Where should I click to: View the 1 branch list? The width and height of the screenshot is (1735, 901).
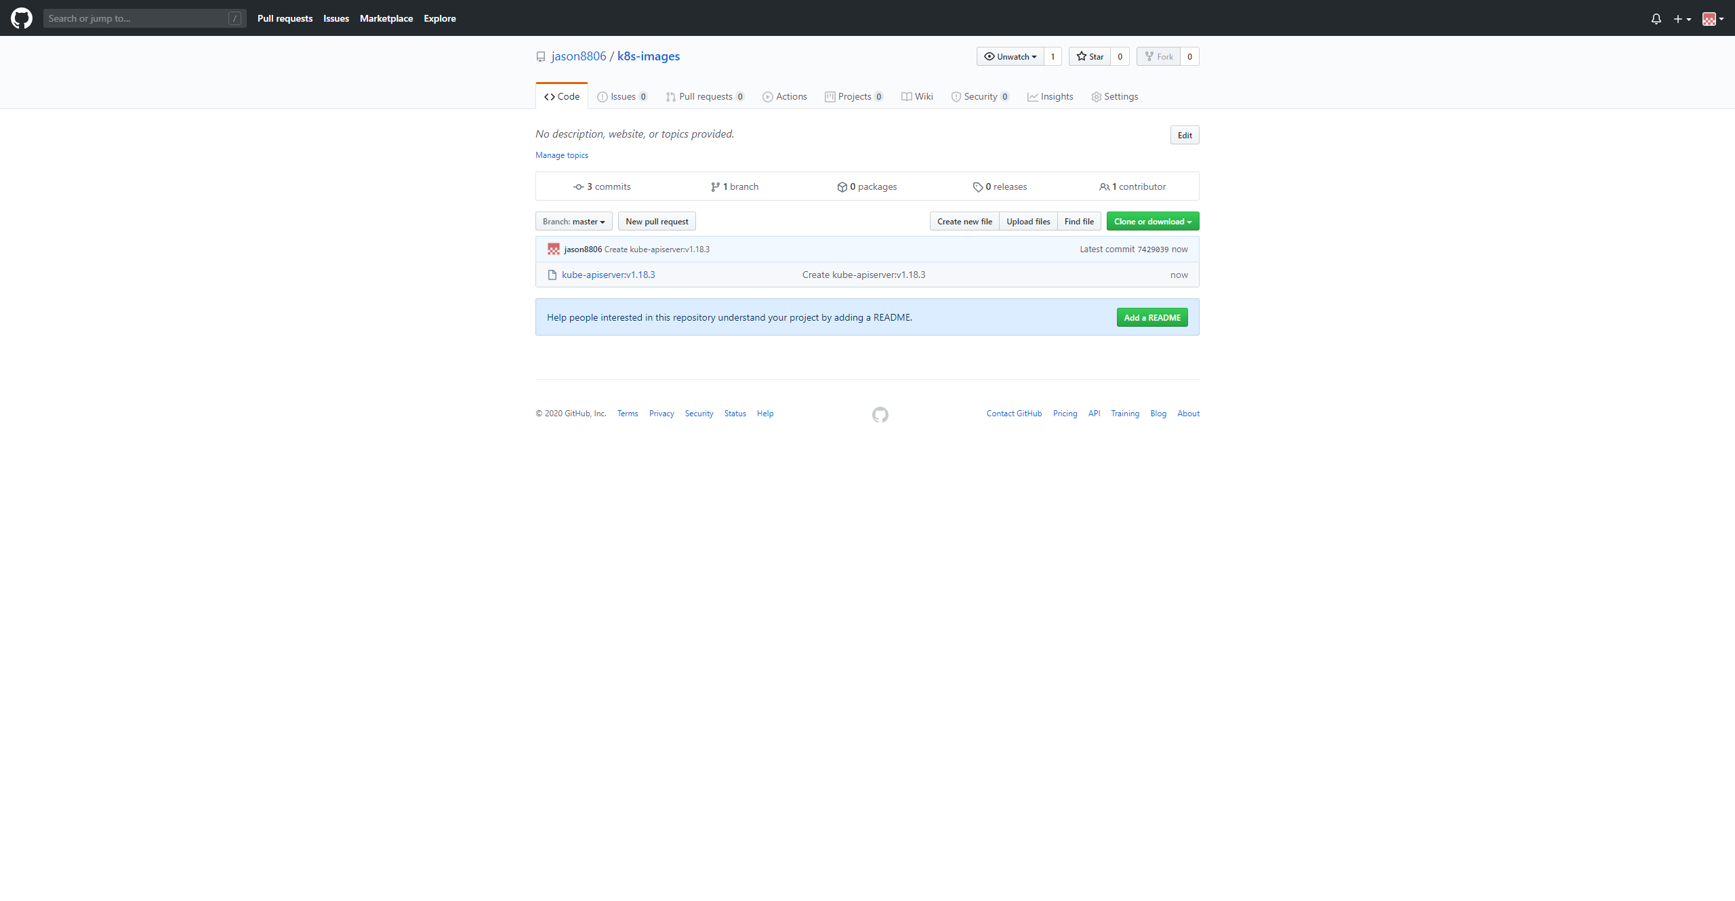click(x=735, y=186)
